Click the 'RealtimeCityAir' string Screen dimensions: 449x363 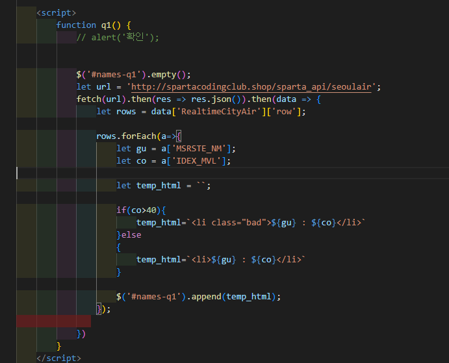219,111
